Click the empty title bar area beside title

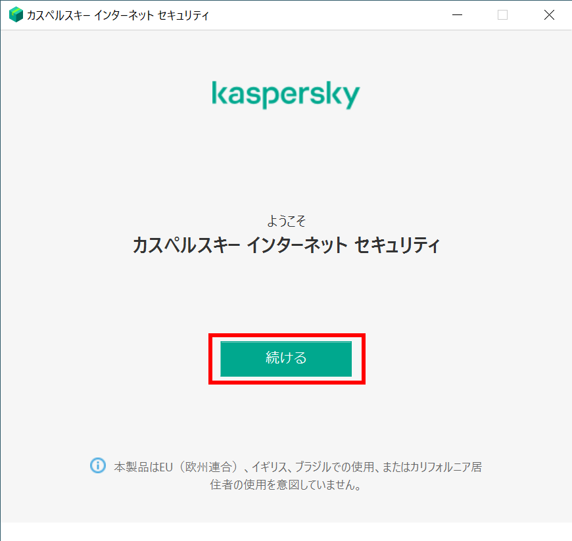click(328, 15)
